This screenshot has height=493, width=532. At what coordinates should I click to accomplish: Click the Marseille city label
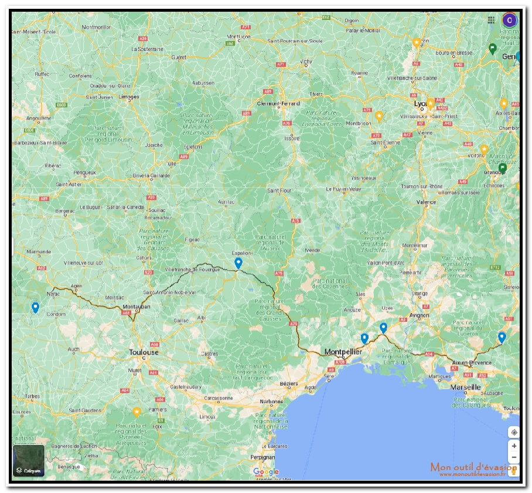[465, 387]
